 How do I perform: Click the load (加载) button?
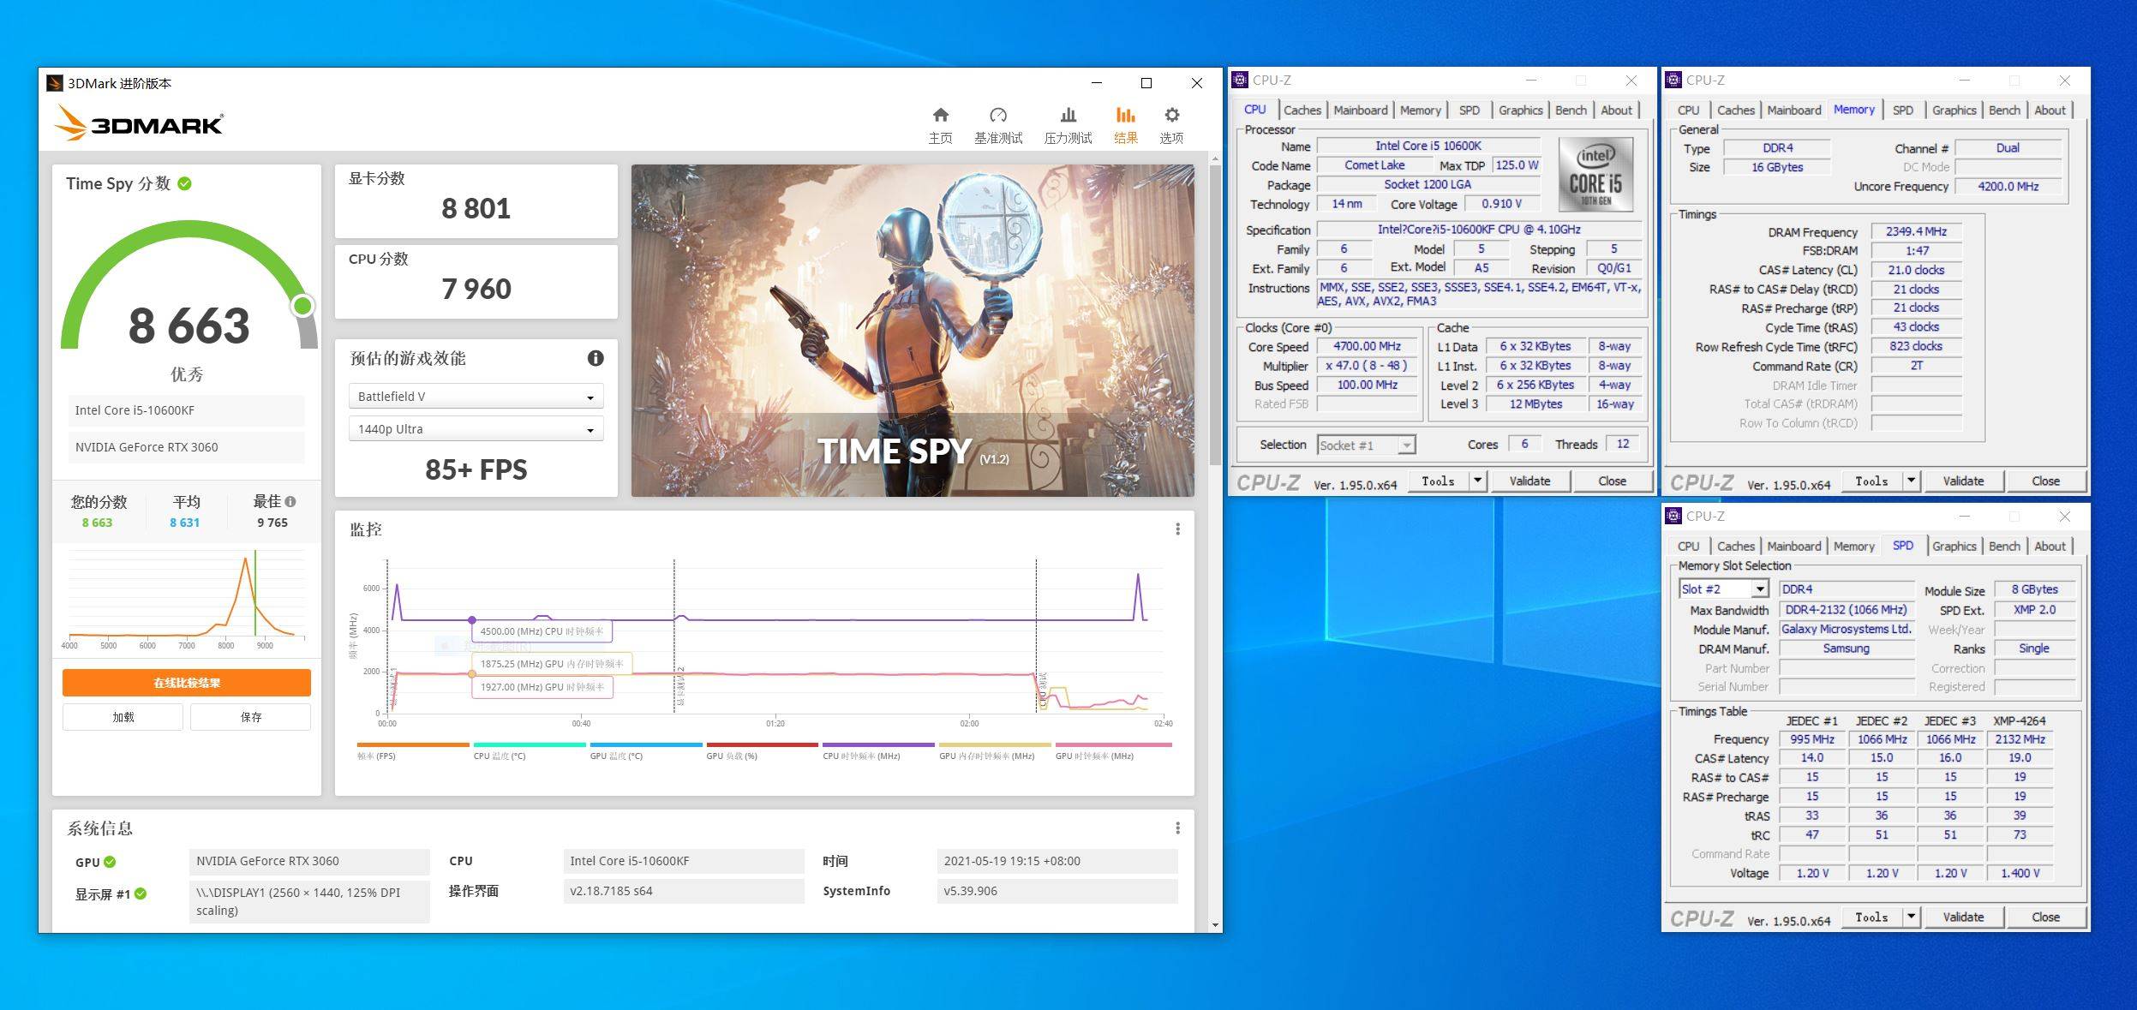coord(123,717)
